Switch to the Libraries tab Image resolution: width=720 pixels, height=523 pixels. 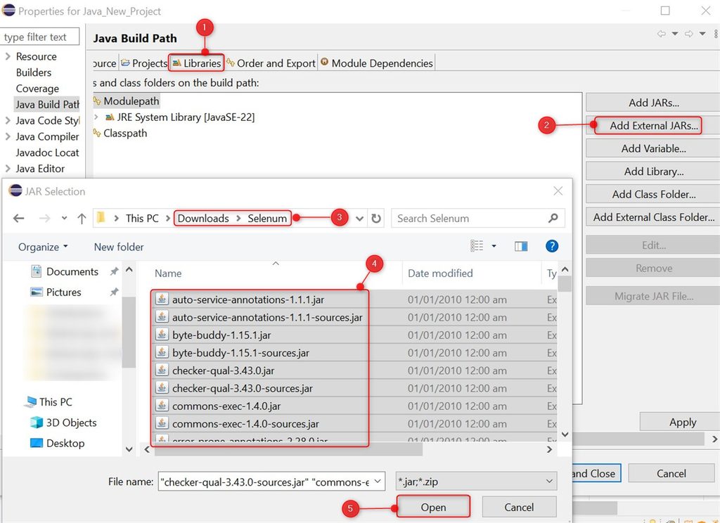coord(197,63)
